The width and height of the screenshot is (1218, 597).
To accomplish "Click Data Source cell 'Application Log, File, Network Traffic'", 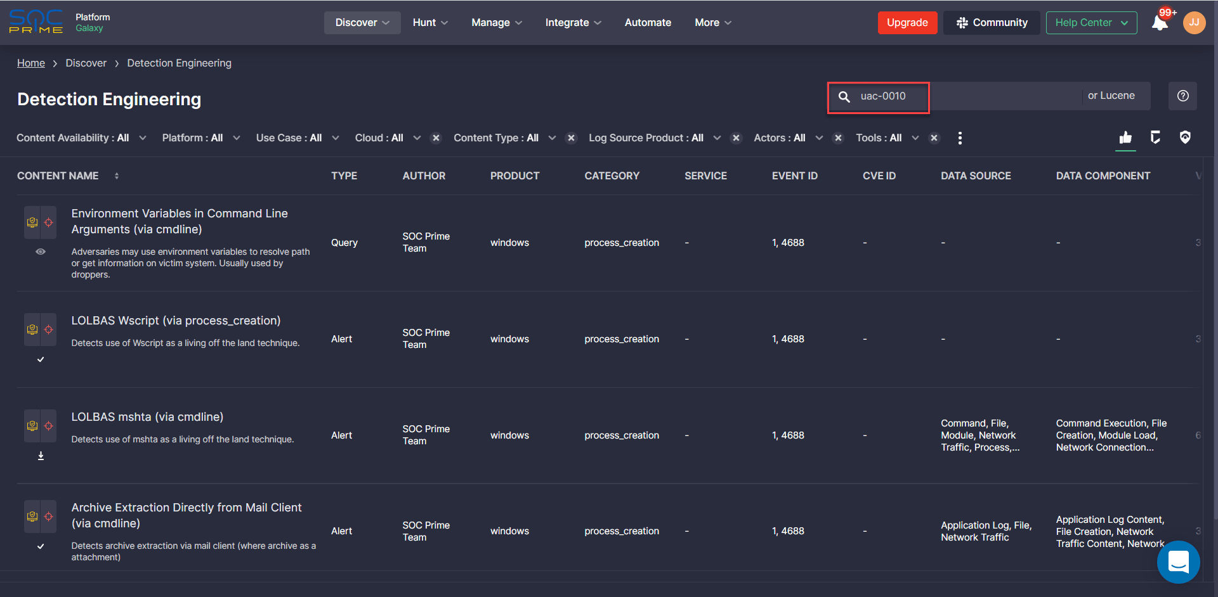I will click(986, 531).
